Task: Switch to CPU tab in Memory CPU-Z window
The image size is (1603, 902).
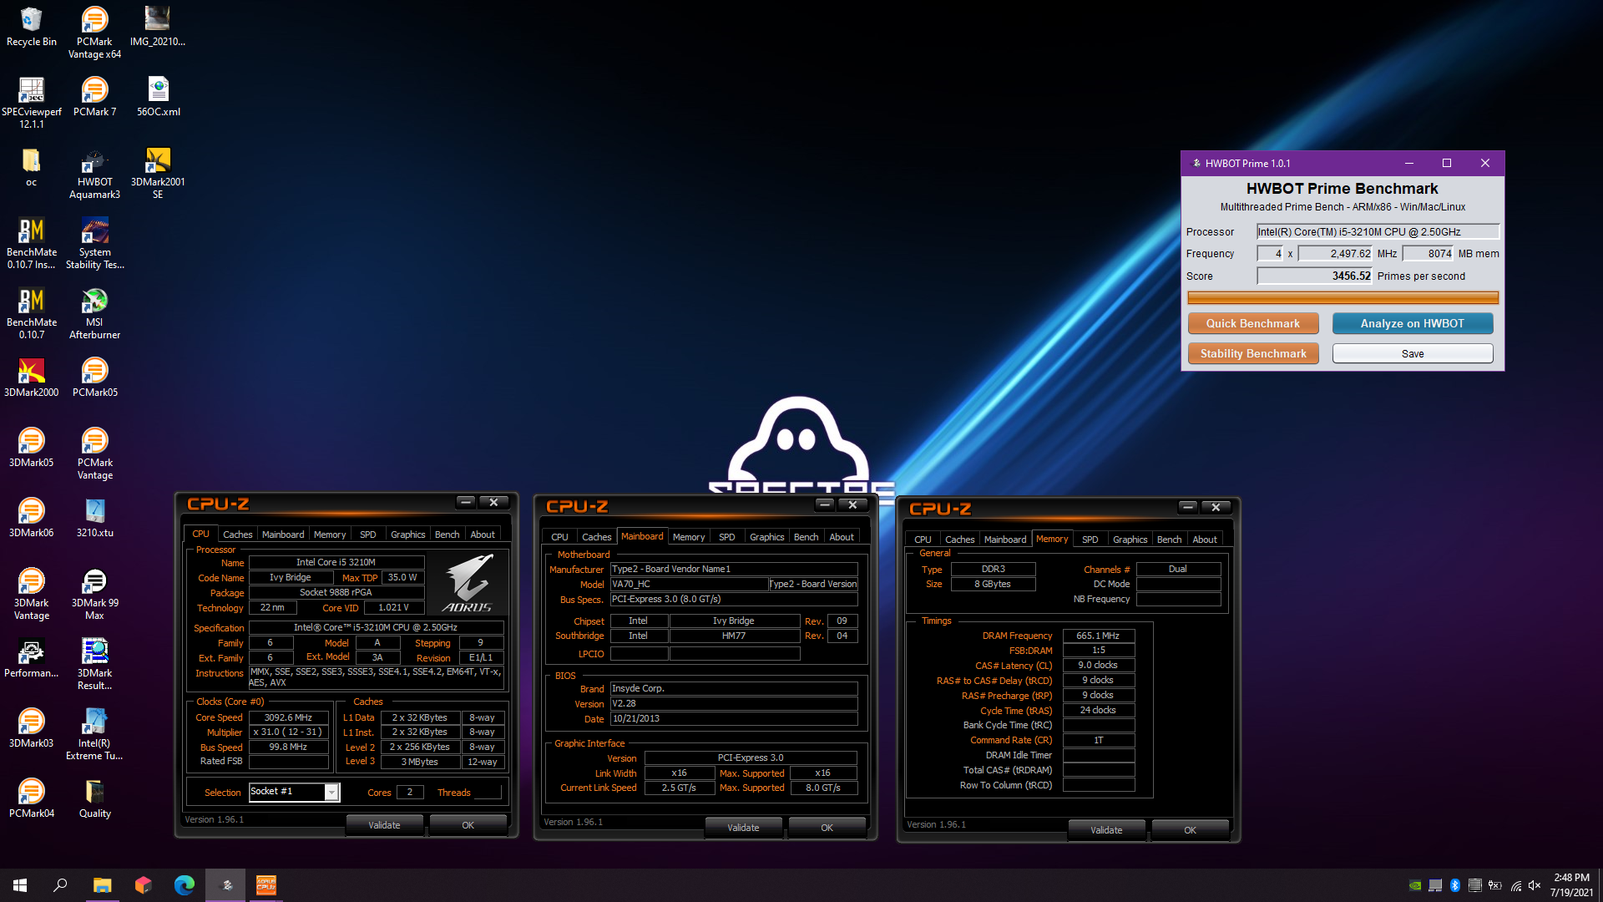Action: (x=923, y=540)
